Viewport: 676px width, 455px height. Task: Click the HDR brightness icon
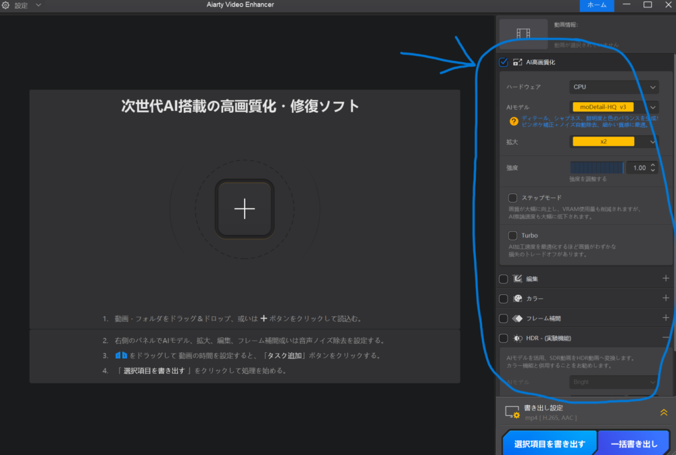coord(518,337)
